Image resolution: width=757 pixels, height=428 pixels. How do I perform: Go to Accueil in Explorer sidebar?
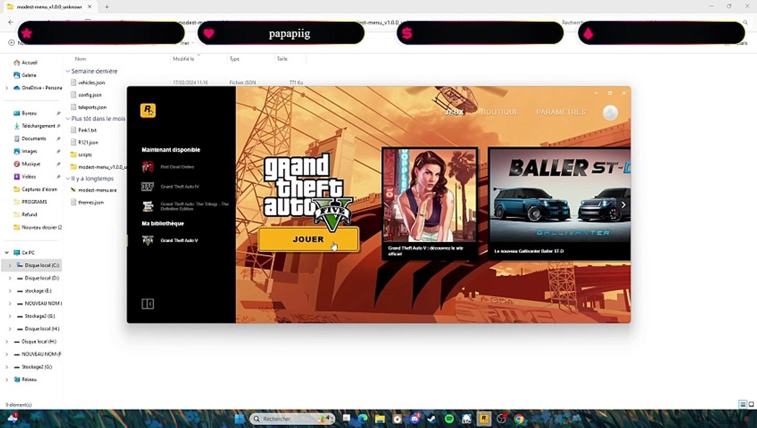(29, 62)
